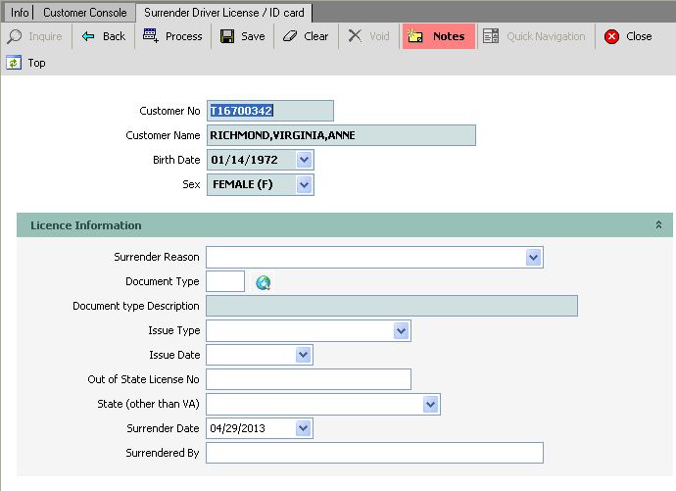Screen dimensions: 676x491
Task: Open the Surrender Date picker arrow
Action: pos(303,428)
